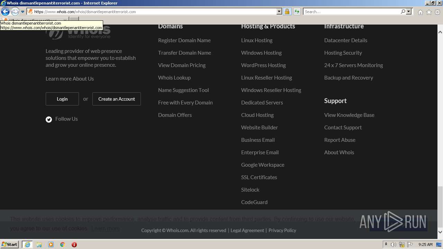Click the tray volume speaker icon
The image size is (443, 249).
(x=394, y=245)
